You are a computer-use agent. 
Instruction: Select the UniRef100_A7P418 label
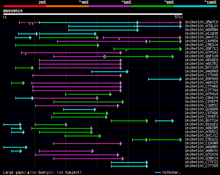point(201,94)
